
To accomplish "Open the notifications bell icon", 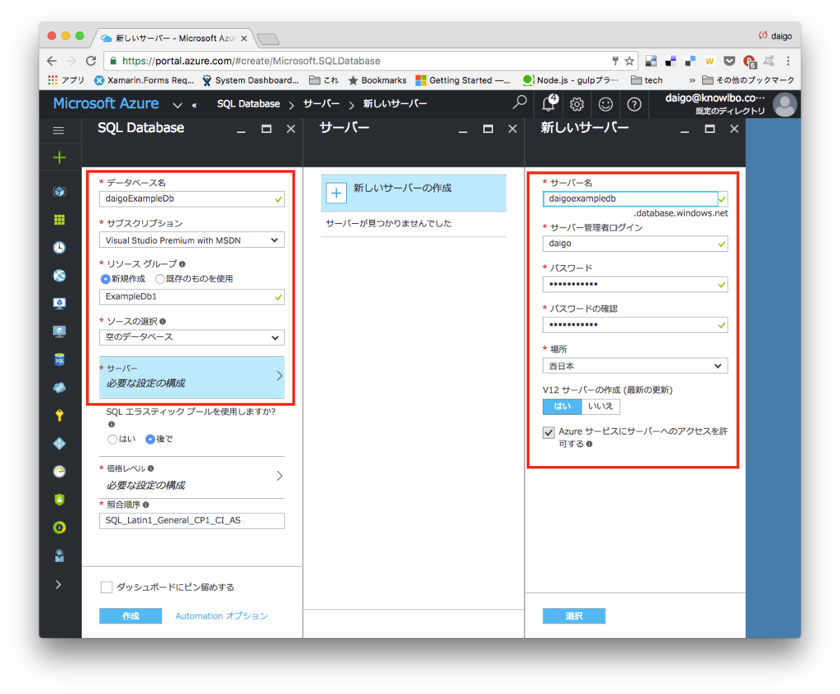I will click(549, 103).
